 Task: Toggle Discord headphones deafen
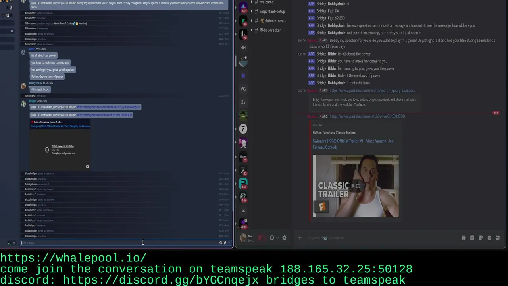tap(272, 238)
